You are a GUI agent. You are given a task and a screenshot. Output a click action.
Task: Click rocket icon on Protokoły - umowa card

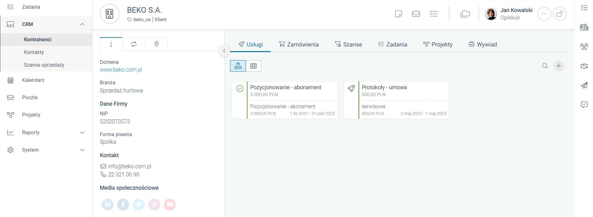(351, 89)
